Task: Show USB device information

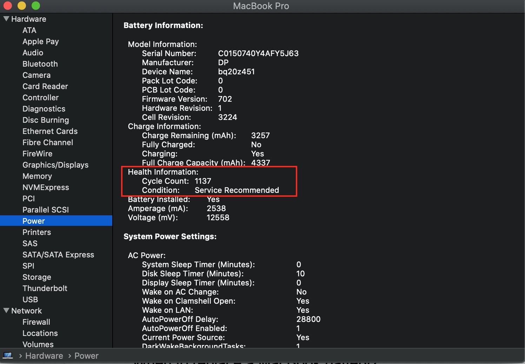Action: coord(30,299)
